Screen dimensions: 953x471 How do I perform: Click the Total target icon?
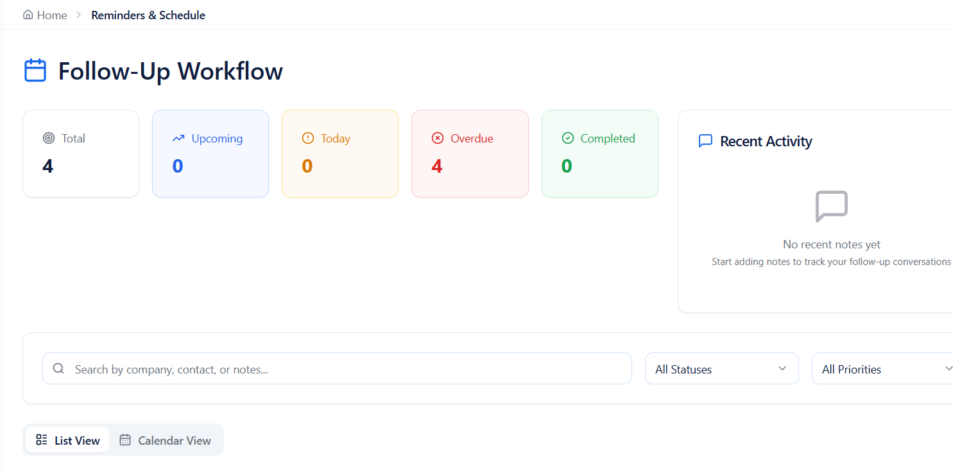pos(49,137)
